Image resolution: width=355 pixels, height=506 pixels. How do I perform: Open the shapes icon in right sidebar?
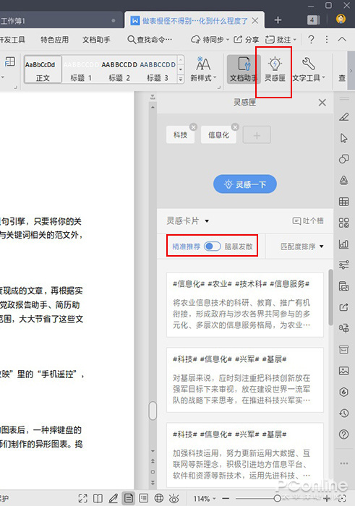click(343, 159)
